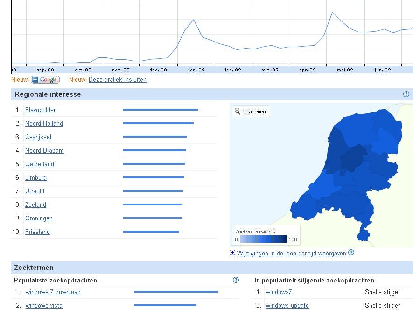
Task: Expand Wijzigingen in de loop der tijd plus icon
Action: pos(232,253)
